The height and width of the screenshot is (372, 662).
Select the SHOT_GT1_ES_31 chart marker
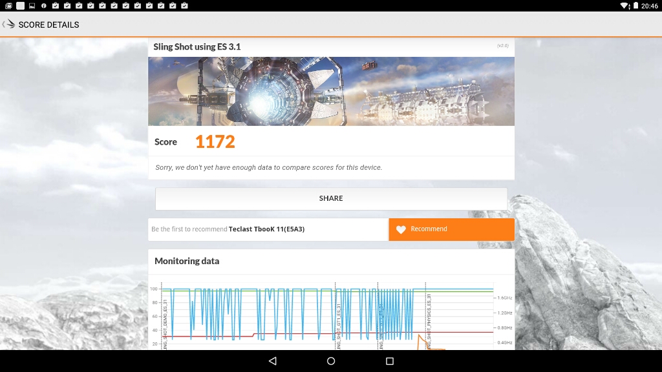tap(338, 326)
